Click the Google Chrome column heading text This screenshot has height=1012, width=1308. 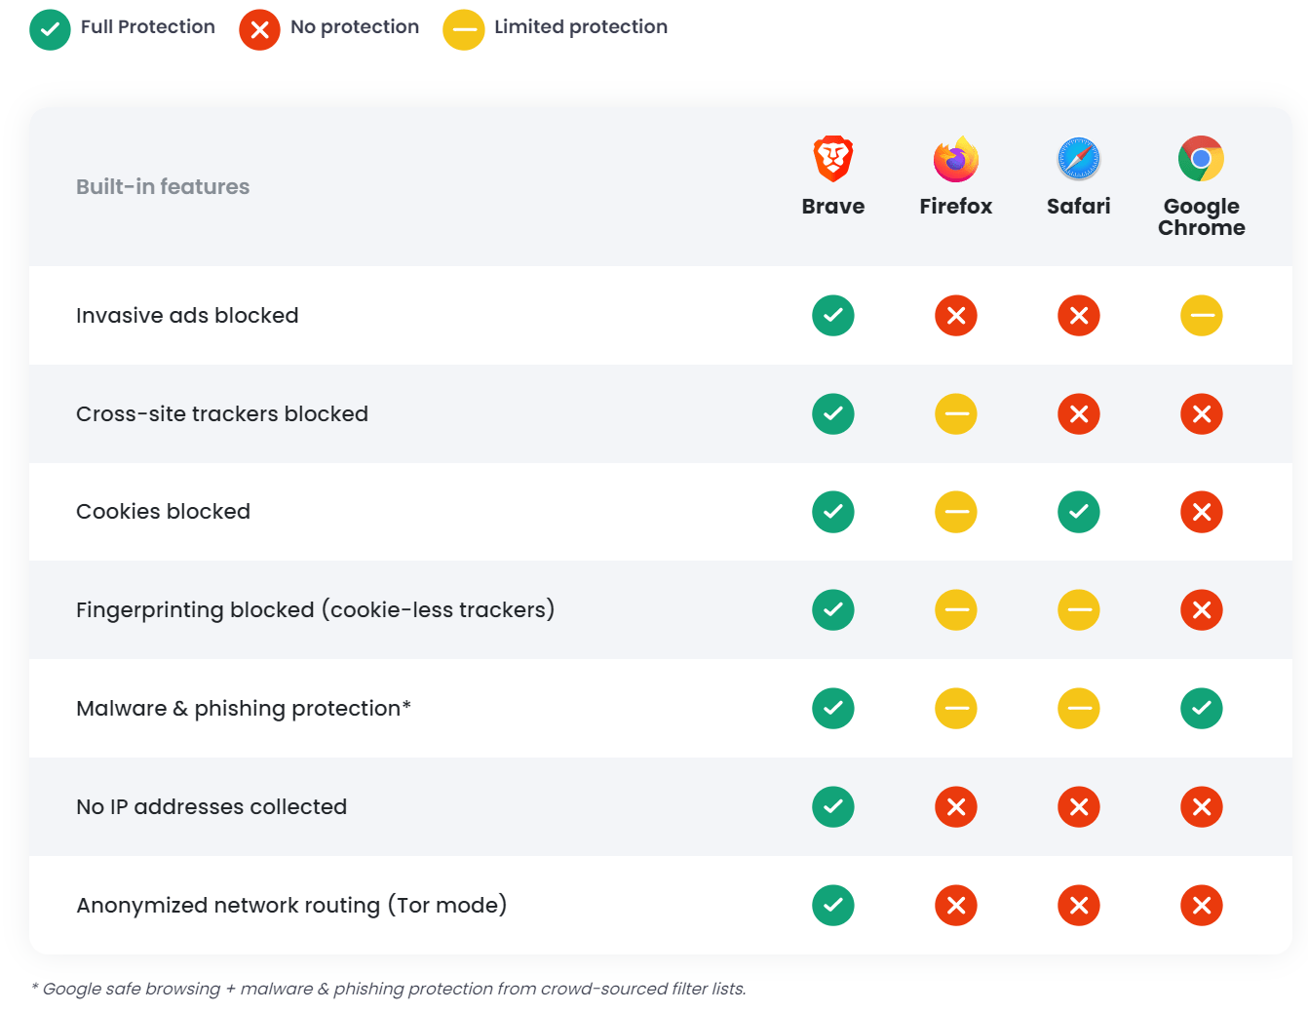click(1202, 217)
